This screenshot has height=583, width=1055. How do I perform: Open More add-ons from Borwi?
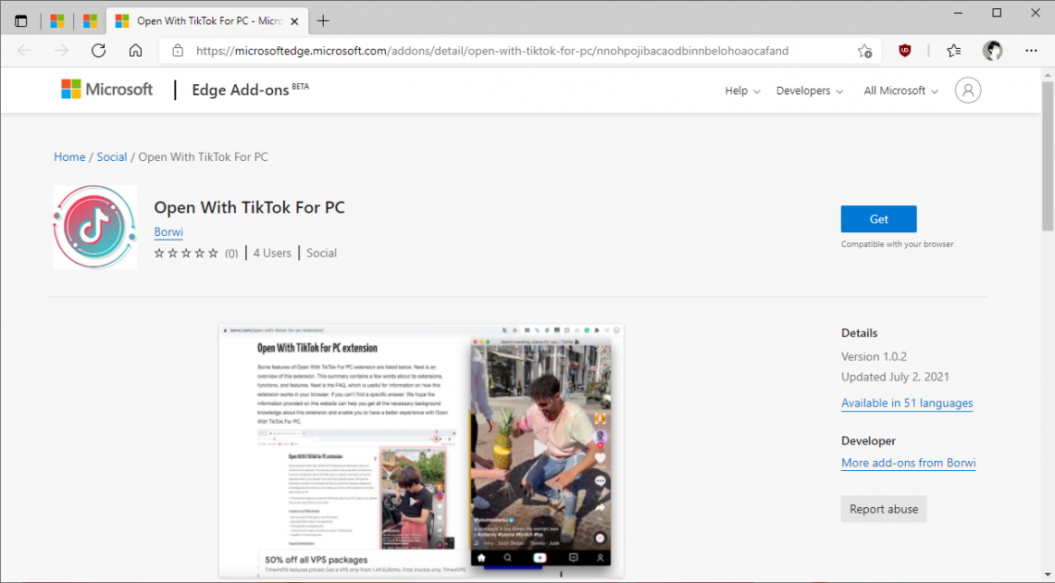pyautogui.click(x=909, y=463)
